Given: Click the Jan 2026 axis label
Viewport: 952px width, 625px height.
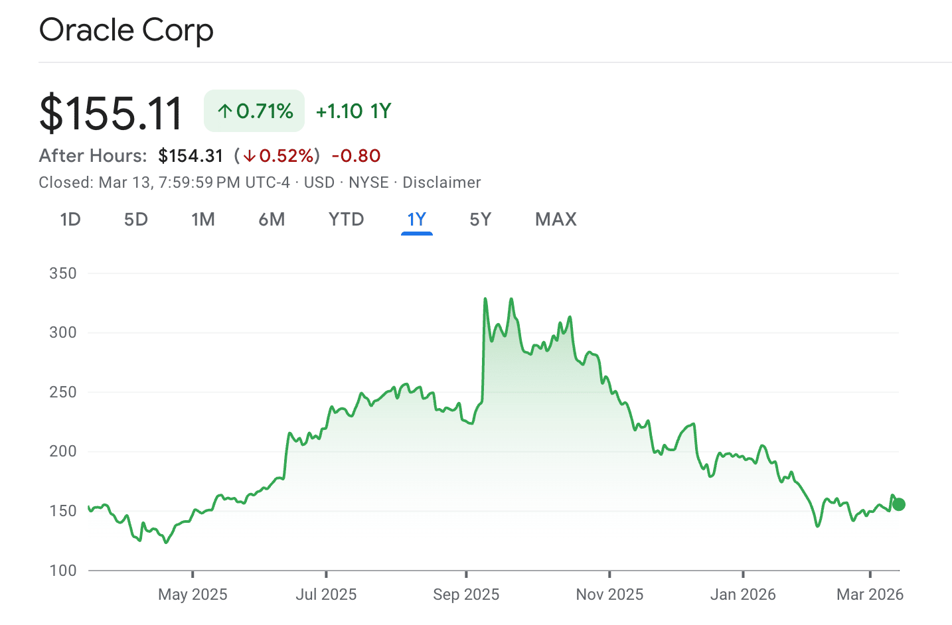Looking at the screenshot, I should coord(743,594).
